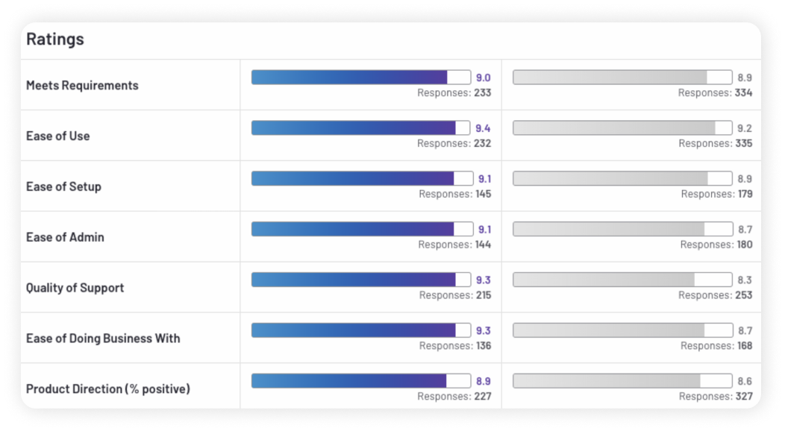Select the Ease of Setup row label
785x431 pixels.
coord(63,186)
